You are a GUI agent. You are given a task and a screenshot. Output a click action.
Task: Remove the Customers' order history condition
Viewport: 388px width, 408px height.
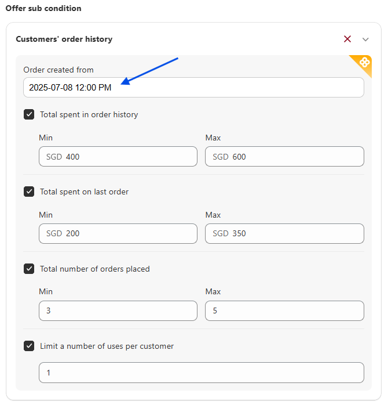(347, 39)
